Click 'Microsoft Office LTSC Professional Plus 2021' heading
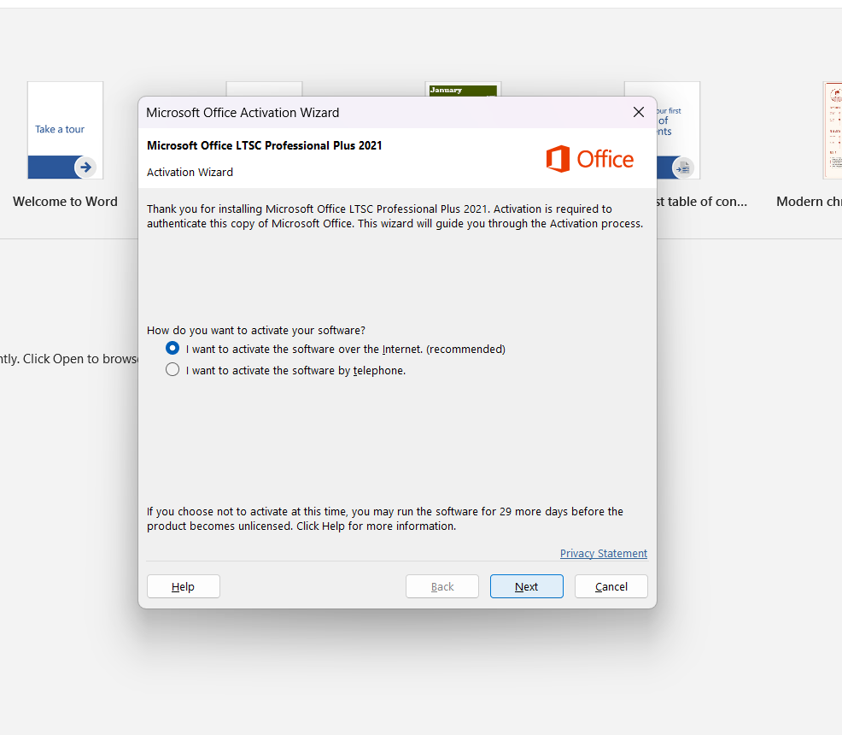 264,145
